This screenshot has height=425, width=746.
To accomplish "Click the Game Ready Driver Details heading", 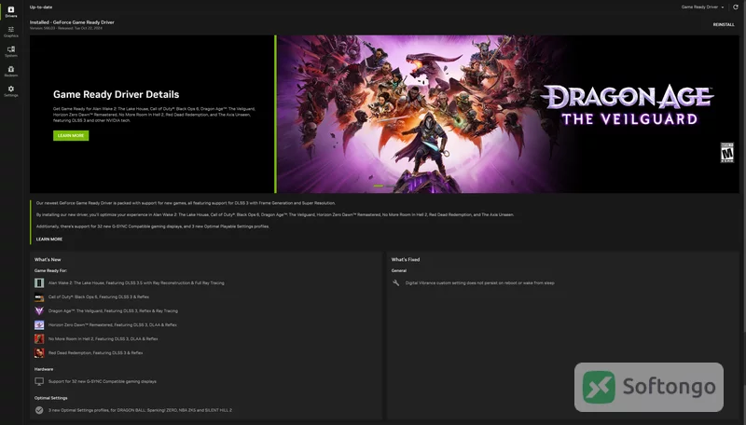I will coord(116,95).
